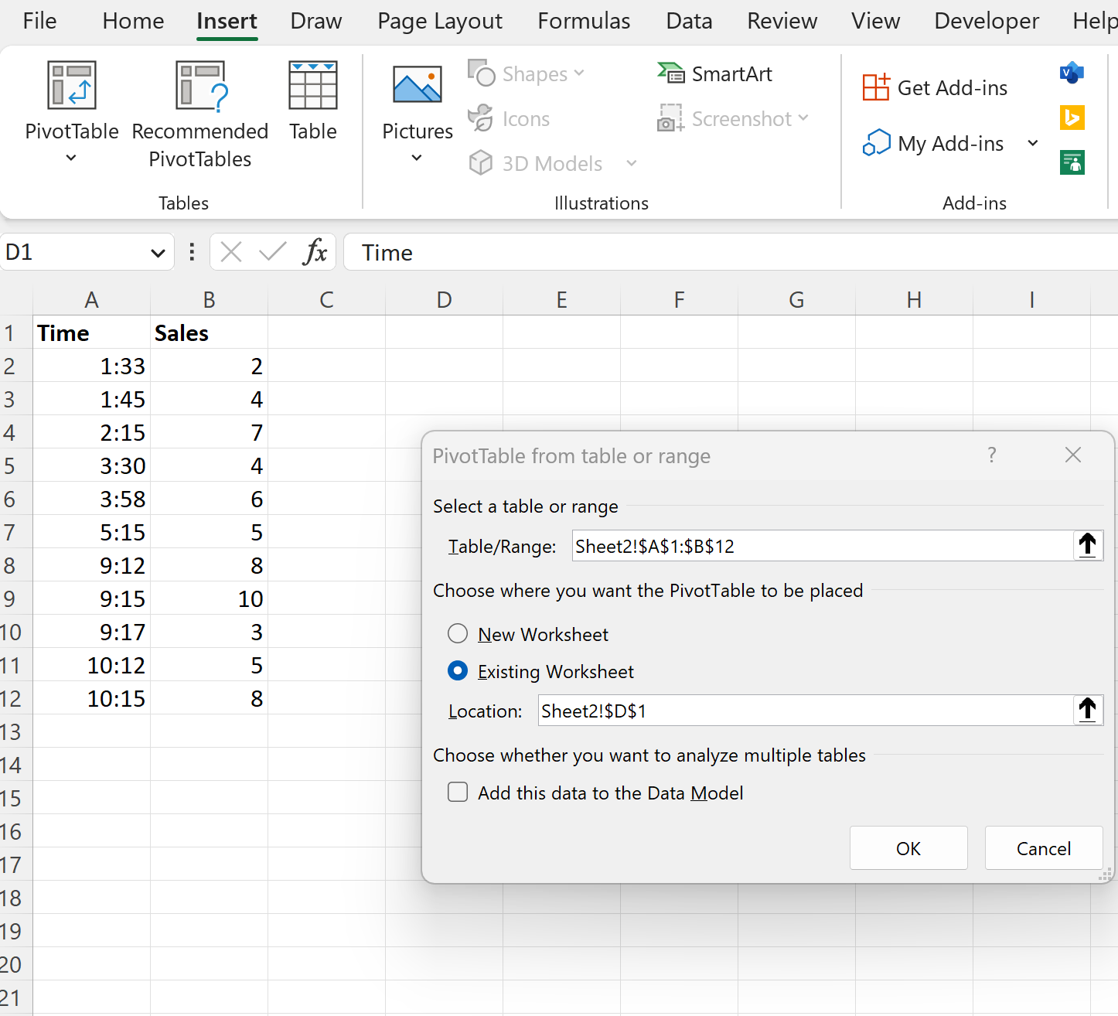The image size is (1118, 1016).
Task: Switch to the Formulas ribbon tab
Action: tap(583, 21)
